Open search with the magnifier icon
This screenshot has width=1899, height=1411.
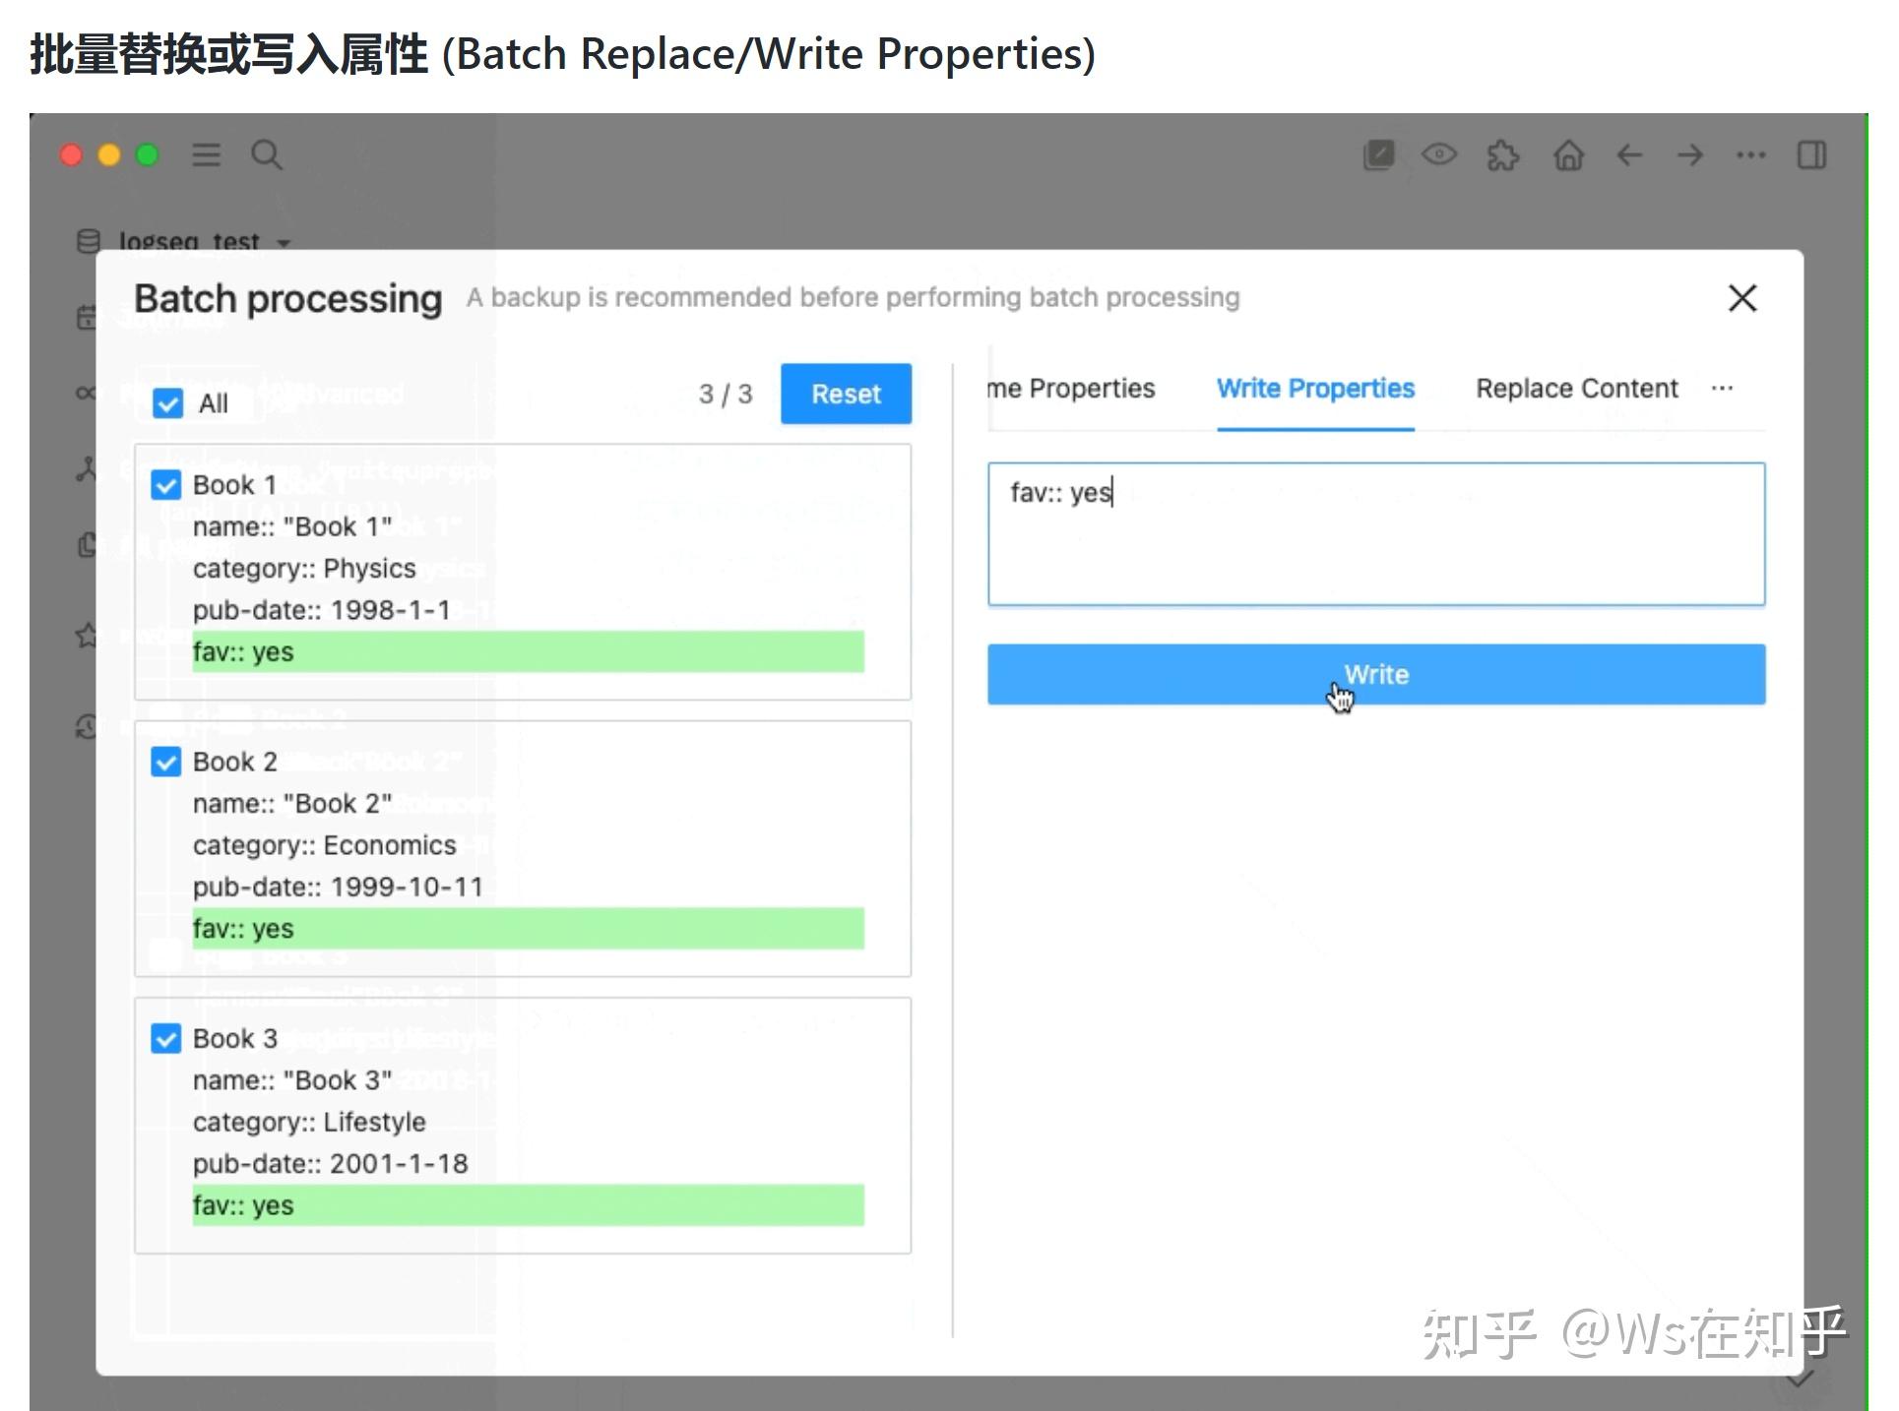pos(266,154)
